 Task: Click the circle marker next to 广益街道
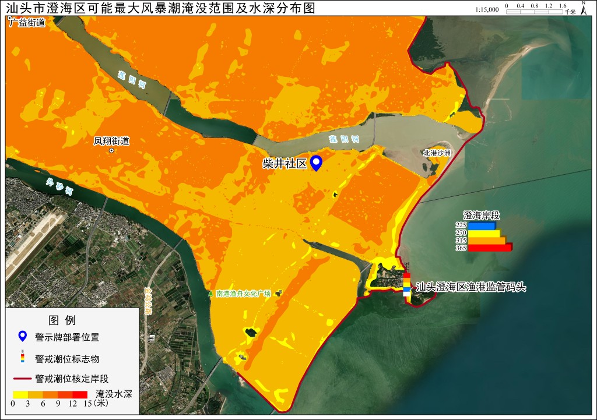[x=9, y=18]
